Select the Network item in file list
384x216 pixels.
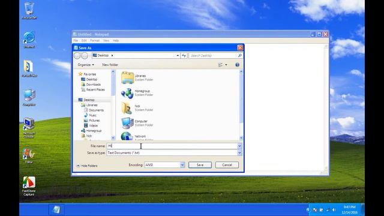(137, 136)
